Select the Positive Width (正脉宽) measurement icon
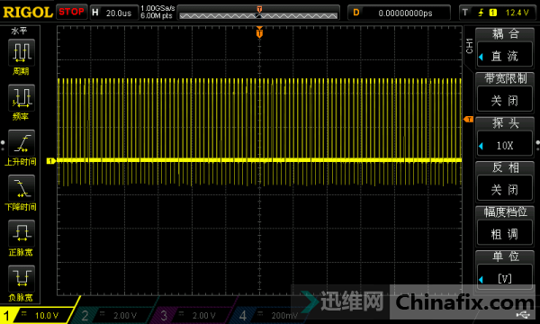The width and height of the screenshot is (540, 324). pyautogui.click(x=22, y=233)
